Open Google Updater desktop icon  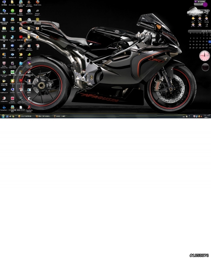(x=29, y=56)
